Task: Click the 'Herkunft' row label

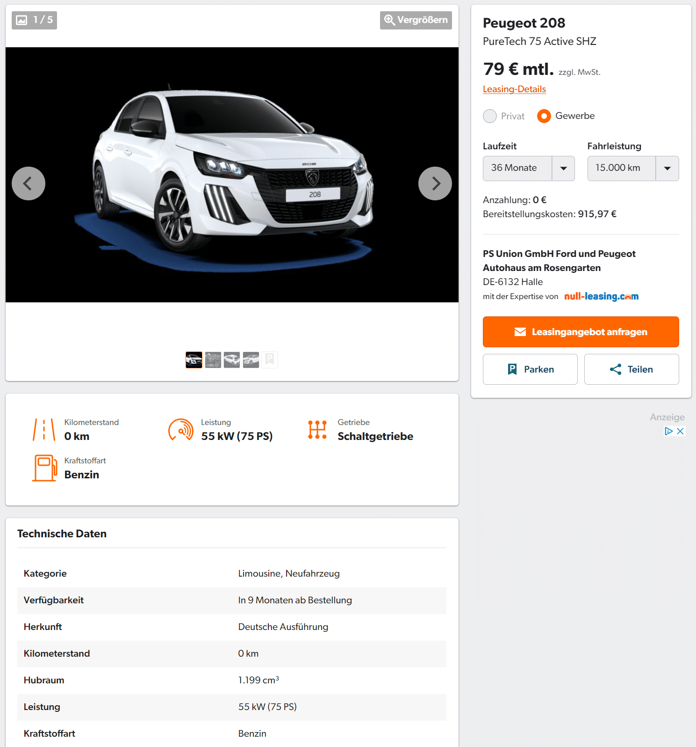Action: click(x=43, y=627)
